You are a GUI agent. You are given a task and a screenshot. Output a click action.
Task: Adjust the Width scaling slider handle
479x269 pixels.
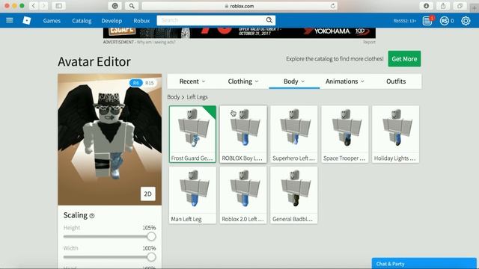point(151,257)
